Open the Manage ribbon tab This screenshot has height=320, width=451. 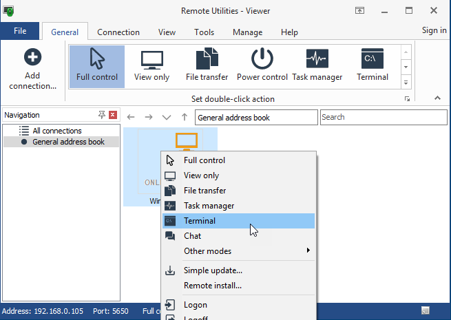[x=248, y=32]
